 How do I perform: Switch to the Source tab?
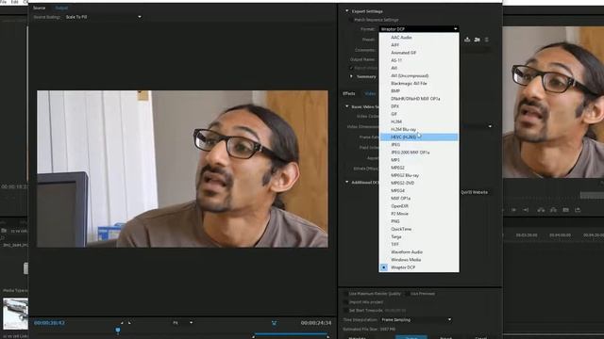pyautogui.click(x=39, y=8)
